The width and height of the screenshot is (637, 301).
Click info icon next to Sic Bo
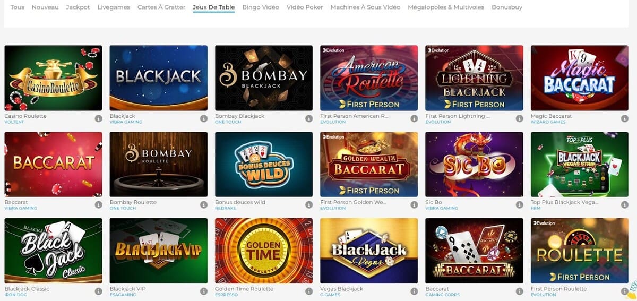coord(520,205)
